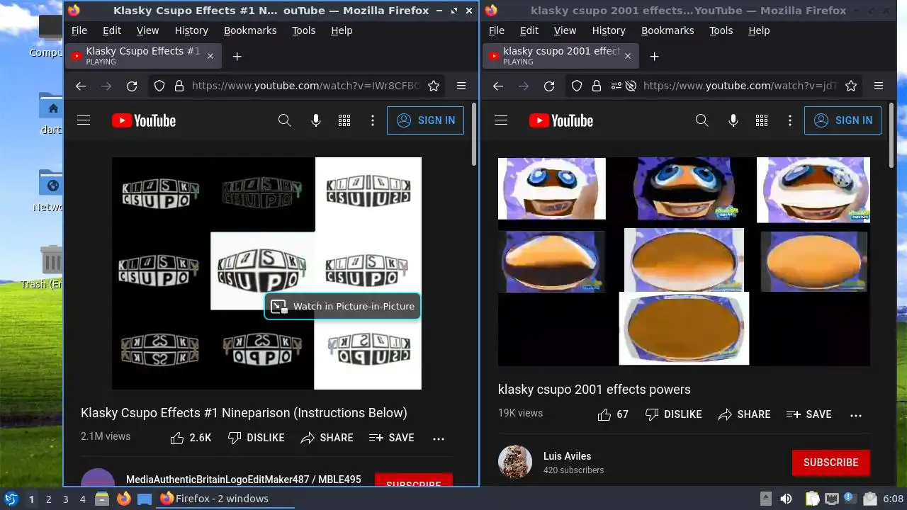The width and height of the screenshot is (907, 510).
Task: Click YouTube logo in left window
Action: tap(144, 120)
